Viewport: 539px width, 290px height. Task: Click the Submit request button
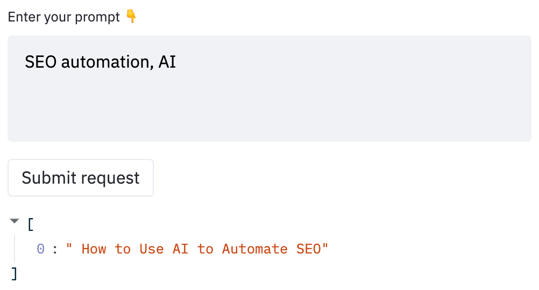[x=81, y=178]
